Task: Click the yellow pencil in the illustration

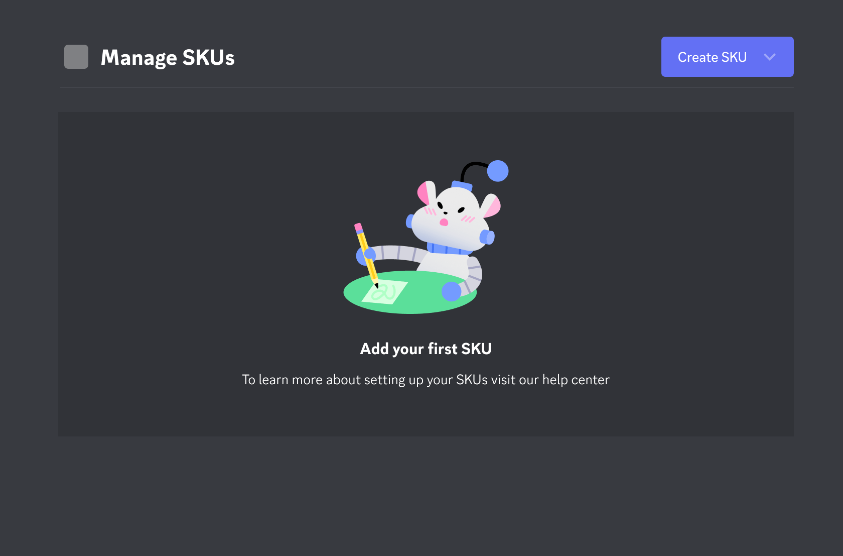Action: click(366, 255)
